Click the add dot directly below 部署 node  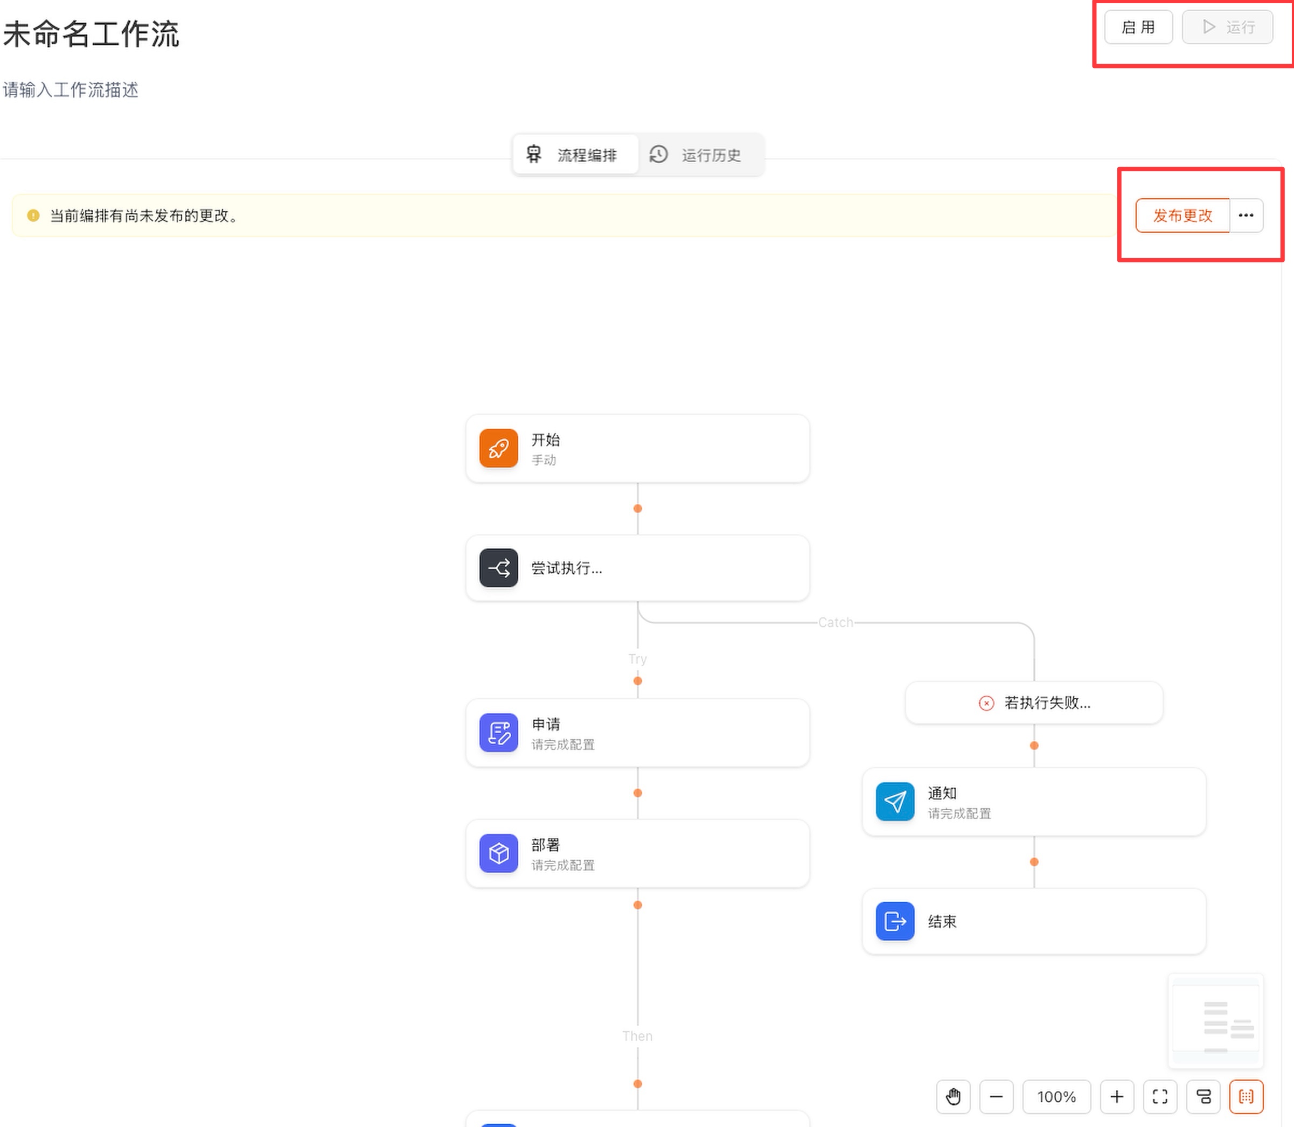tap(637, 905)
